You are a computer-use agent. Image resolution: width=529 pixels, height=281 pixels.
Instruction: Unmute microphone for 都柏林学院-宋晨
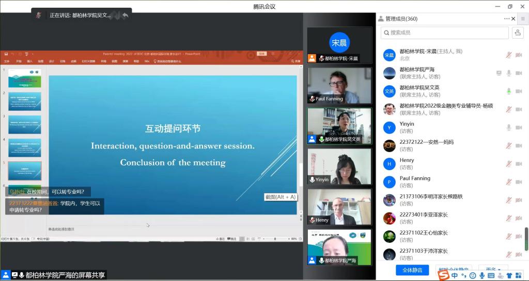coord(508,55)
